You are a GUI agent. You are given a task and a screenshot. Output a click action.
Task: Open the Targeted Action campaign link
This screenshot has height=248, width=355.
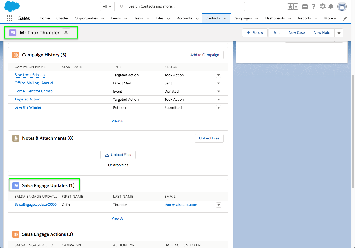click(27, 99)
